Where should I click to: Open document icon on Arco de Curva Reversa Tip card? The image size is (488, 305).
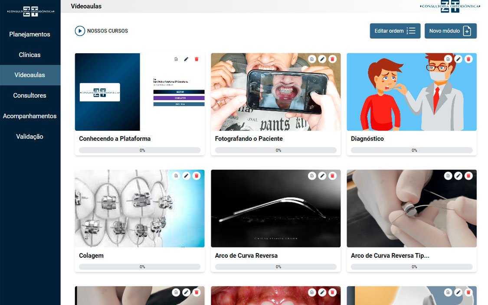point(448,175)
